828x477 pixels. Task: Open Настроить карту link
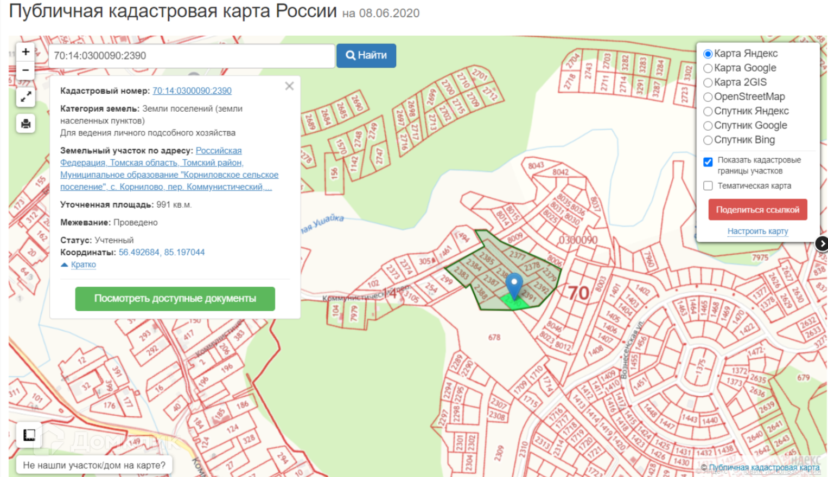[757, 231]
